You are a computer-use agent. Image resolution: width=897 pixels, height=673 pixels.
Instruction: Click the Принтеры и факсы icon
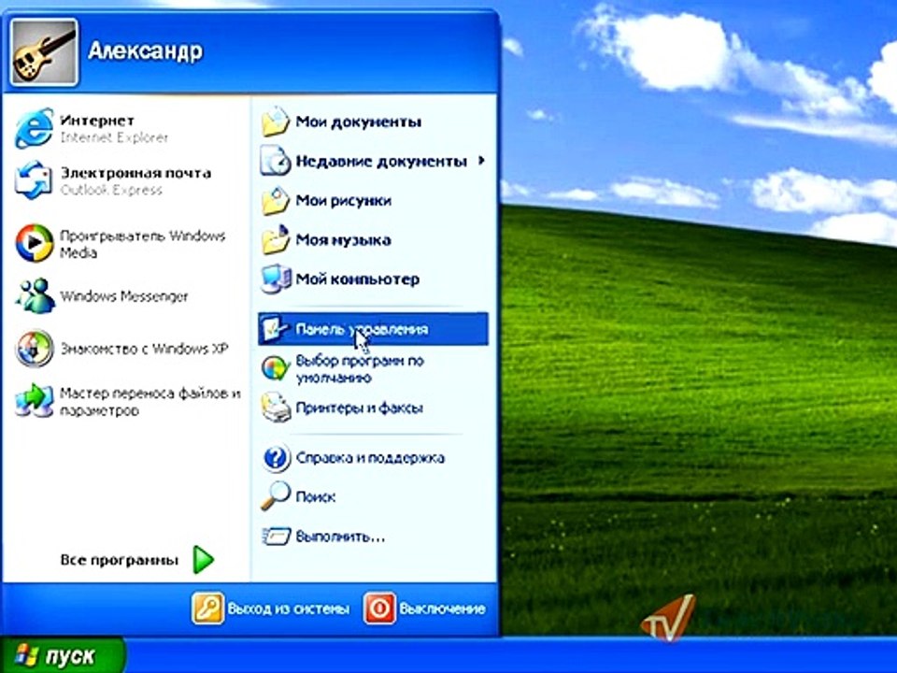(x=276, y=408)
